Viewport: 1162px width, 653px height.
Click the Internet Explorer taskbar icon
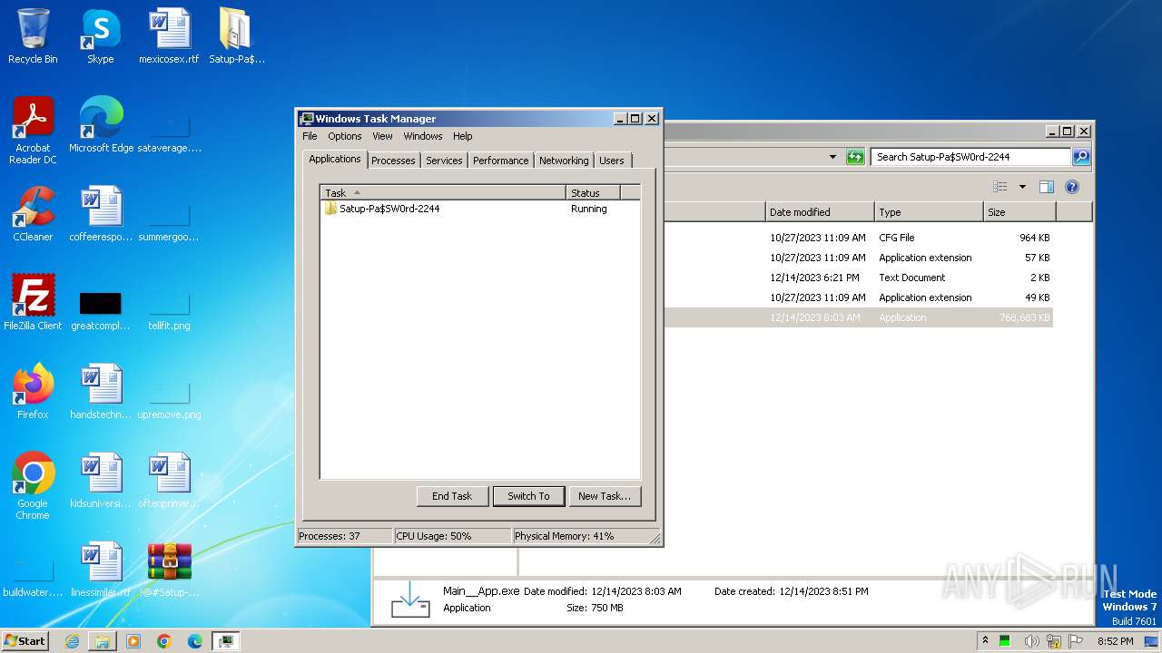tap(72, 641)
